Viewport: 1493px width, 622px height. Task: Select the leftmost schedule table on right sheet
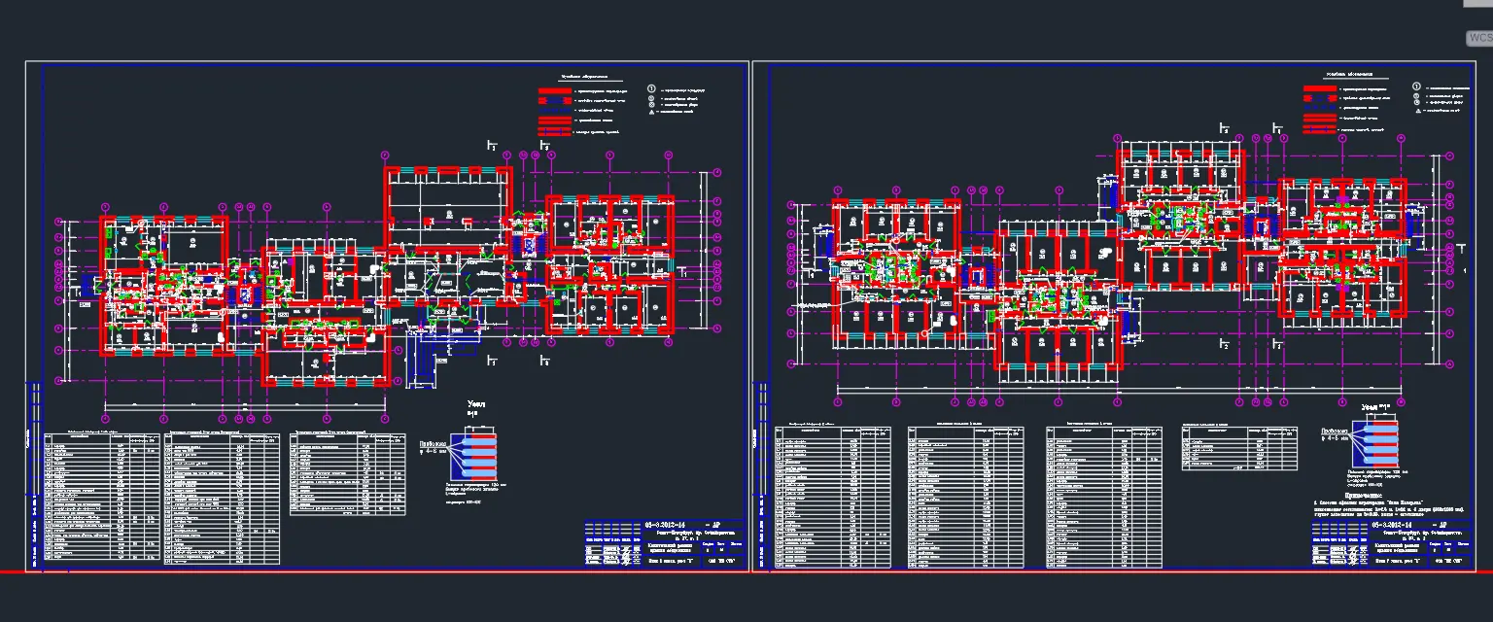[x=832, y=497]
